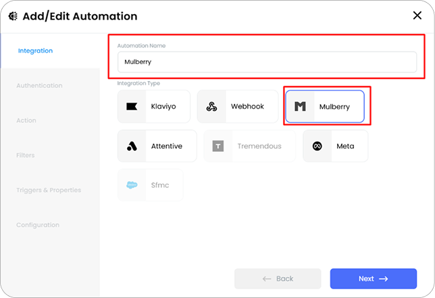Image resolution: width=435 pixels, height=298 pixels.
Task: Click the Sfmc Salesforce cloud icon
Action: click(132, 185)
